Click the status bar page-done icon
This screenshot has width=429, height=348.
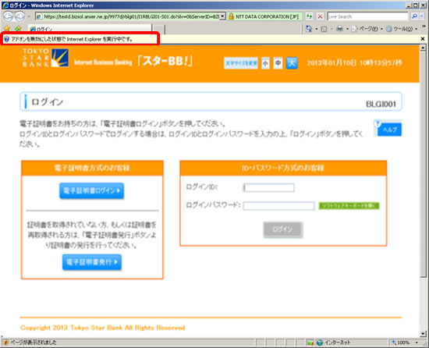5,343
